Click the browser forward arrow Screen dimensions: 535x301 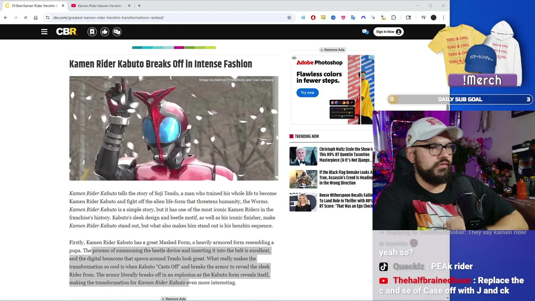tap(15, 18)
